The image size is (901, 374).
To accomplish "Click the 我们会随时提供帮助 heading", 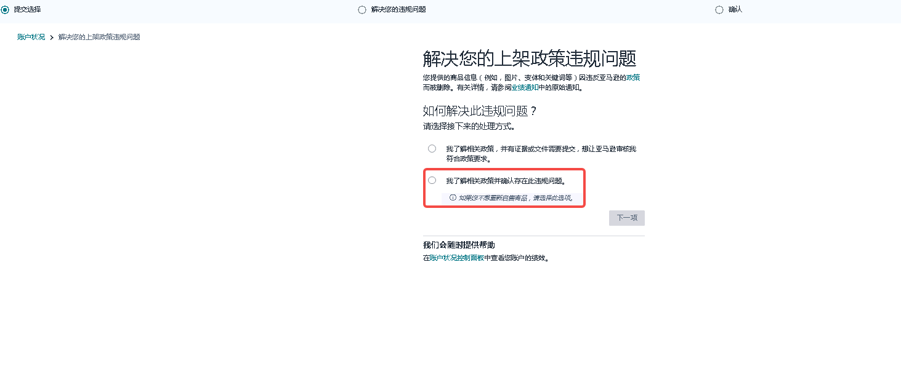I will point(459,245).
